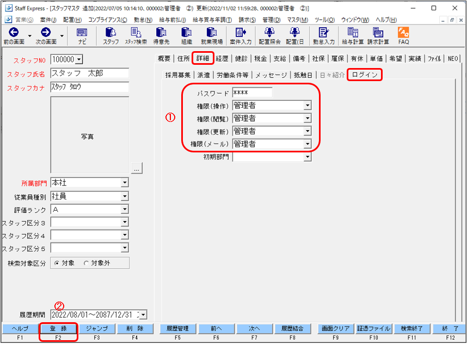This screenshot has height=344, width=467.
Task: Switch to the 詳細 tab
Action: [203, 58]
